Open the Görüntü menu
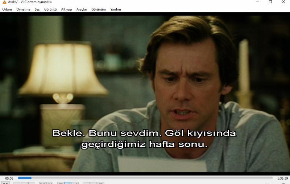290x184 pixels. click(x=50, y=9)
